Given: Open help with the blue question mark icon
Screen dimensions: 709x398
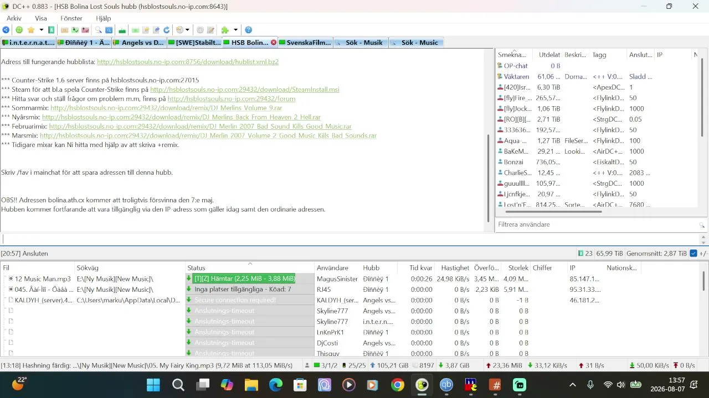Looking at the screenshot, I should (x=249, y=30).
